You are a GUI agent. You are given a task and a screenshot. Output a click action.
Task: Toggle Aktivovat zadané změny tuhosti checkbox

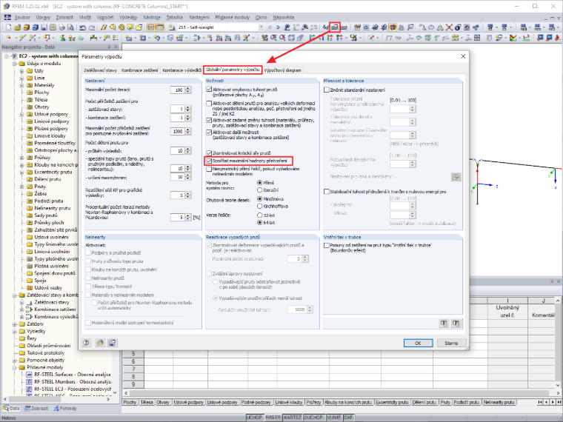(209, 120)
